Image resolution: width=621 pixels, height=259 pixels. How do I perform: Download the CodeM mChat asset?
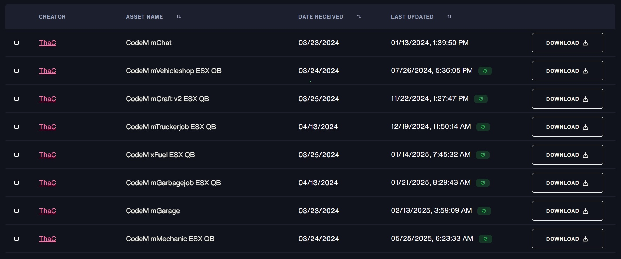pyautogui.click(x=567, y=43)
